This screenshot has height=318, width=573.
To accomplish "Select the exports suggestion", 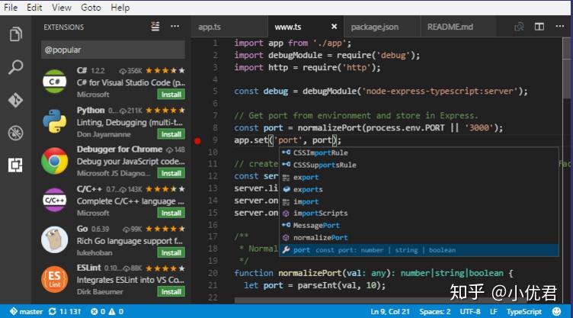I will tap(419, 189).
